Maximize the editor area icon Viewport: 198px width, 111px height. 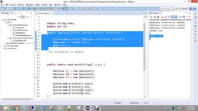145,13
